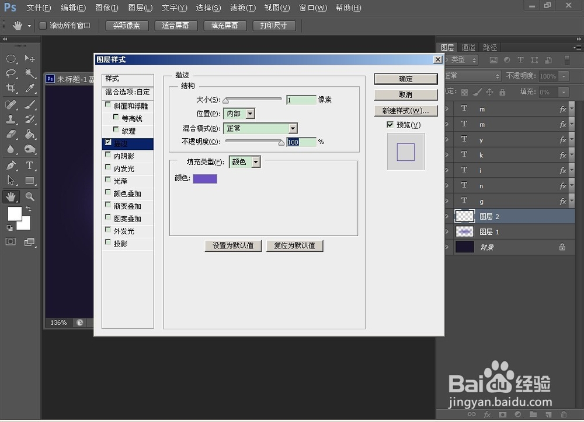Uncheck the Stroke (描边) checkbox

(108, 142)
